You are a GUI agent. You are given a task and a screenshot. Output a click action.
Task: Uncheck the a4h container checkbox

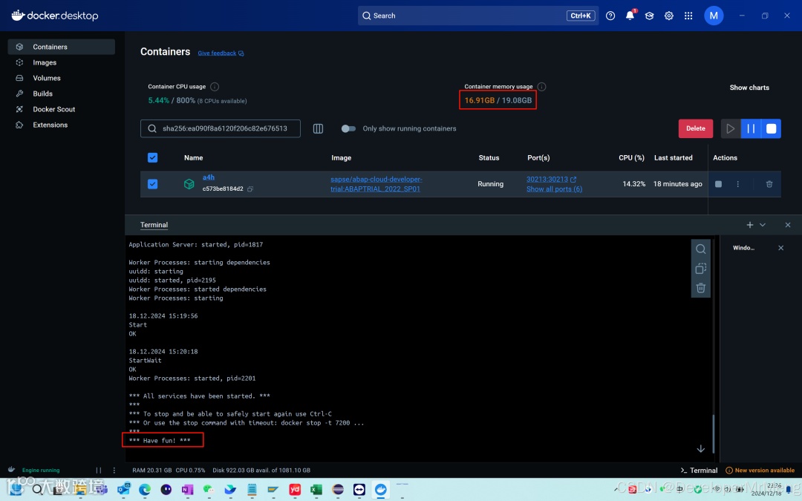click(152, 183)
